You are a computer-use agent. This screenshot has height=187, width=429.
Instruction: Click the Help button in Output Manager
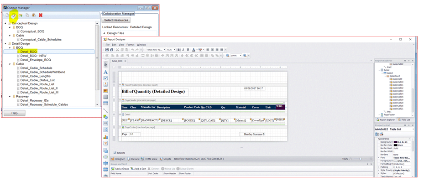pos(14,113)
